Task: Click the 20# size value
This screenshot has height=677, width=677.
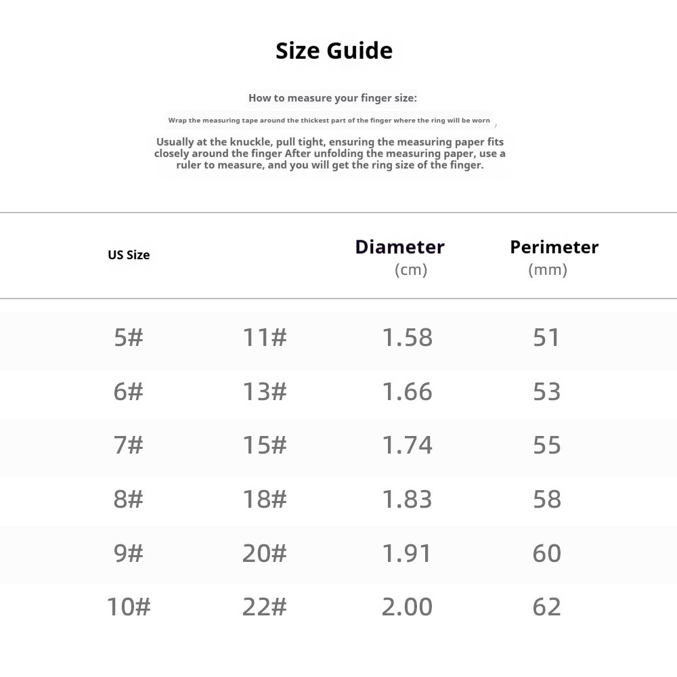Action: pyautogui.click(x=265, y=553)
